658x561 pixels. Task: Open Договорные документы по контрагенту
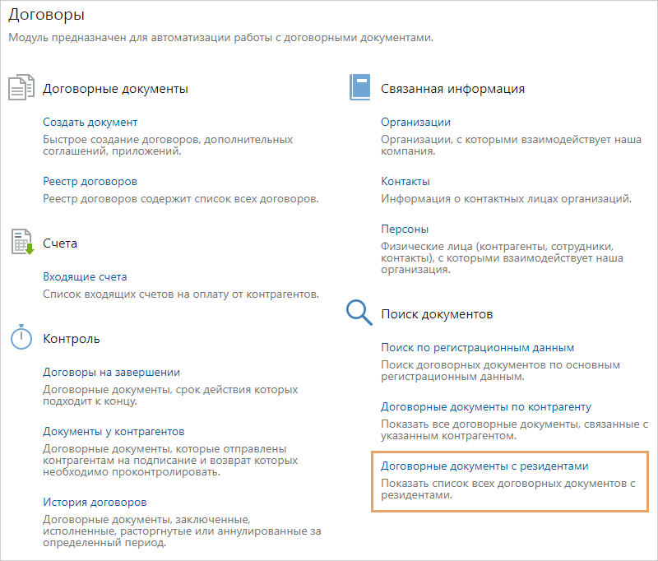[x=485, y=406]
